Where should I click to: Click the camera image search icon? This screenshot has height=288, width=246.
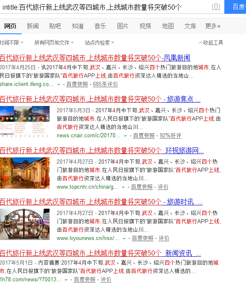(x=216, y=7)
